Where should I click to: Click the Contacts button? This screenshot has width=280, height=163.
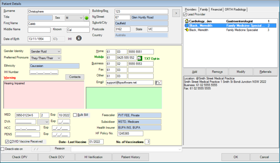point(75,77)
